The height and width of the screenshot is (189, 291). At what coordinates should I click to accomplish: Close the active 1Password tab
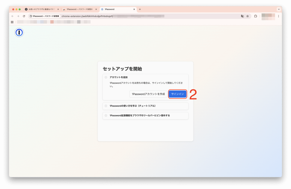coord(134,9)
